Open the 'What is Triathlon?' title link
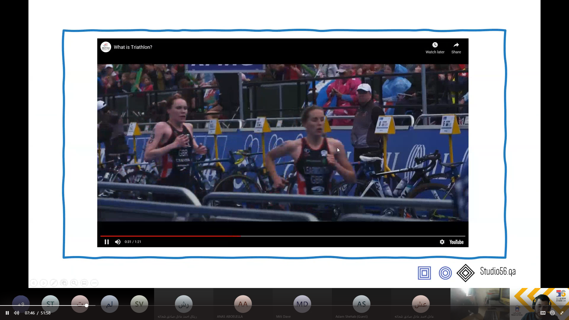This screenshot has width=569, height=320. 133,47
